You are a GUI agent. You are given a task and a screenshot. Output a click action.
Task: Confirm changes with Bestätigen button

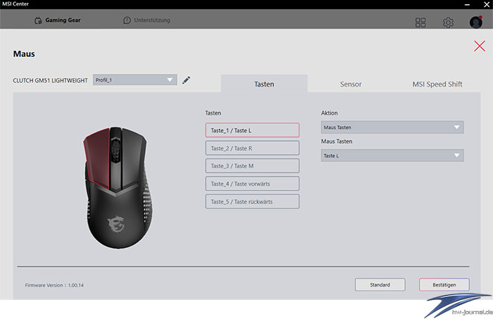[x=444, y=284]
